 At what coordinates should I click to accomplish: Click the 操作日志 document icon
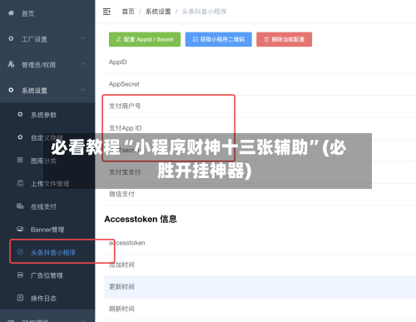click(20, 298)
